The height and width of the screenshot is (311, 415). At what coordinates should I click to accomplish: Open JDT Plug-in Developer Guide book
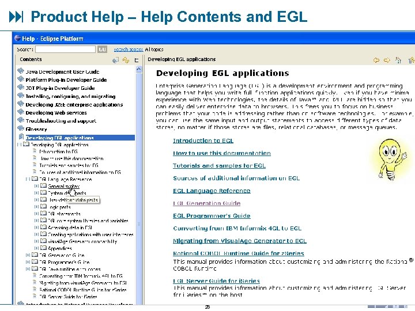click(x=60, y=88)
